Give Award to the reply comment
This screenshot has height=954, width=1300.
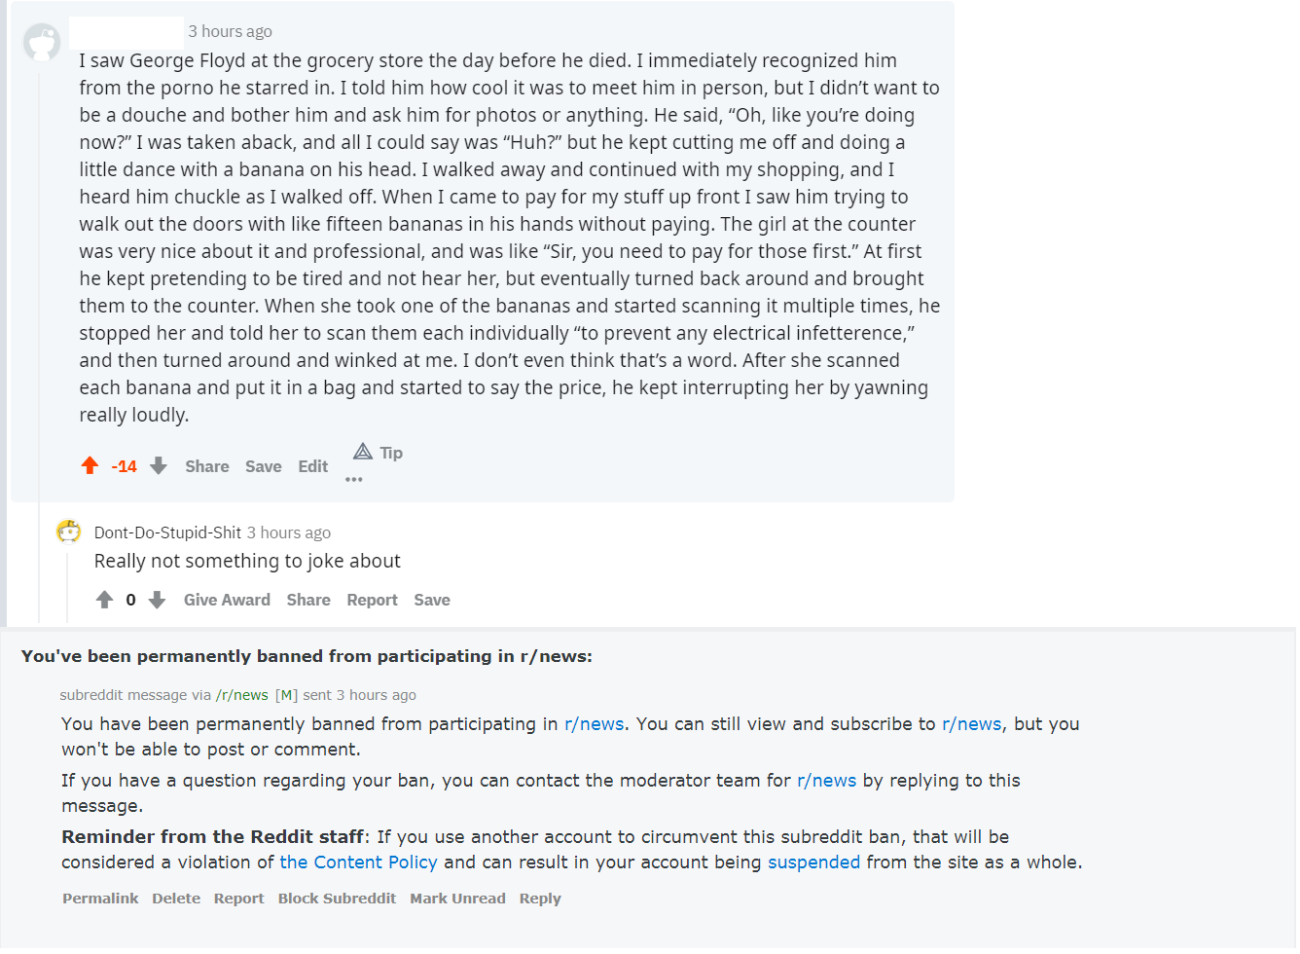pyautogui.click(x=227, y=600)
